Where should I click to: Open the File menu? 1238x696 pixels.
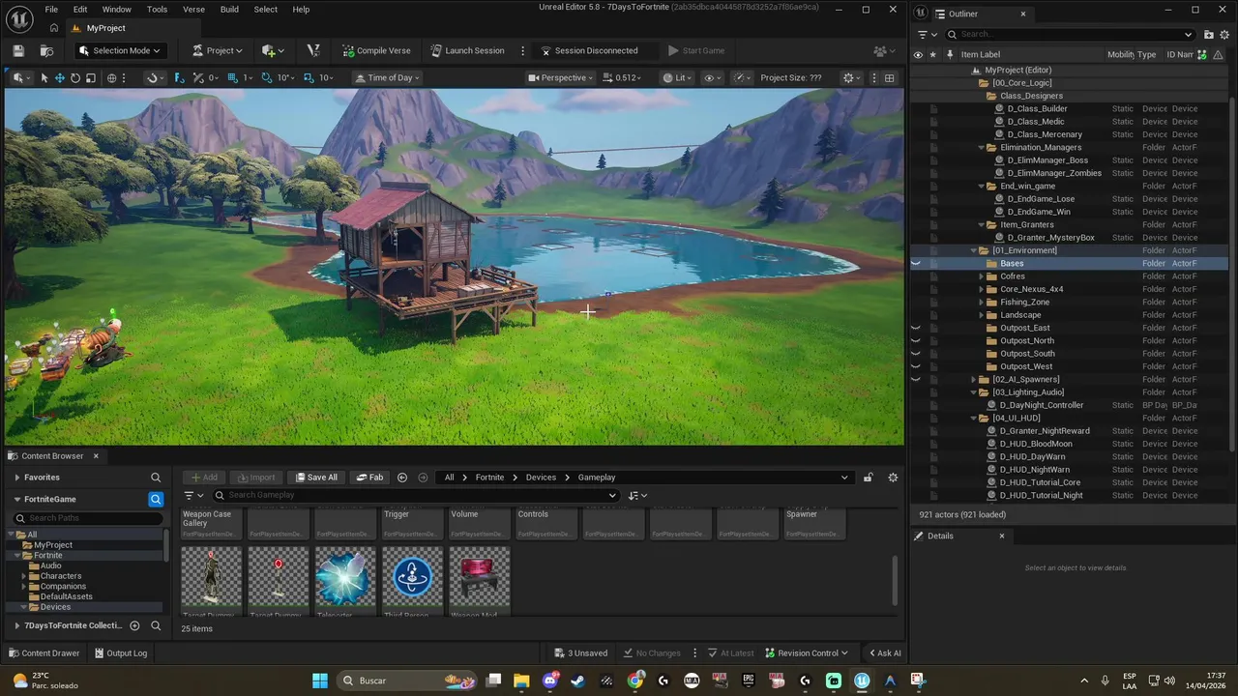[x=51, y=9]
